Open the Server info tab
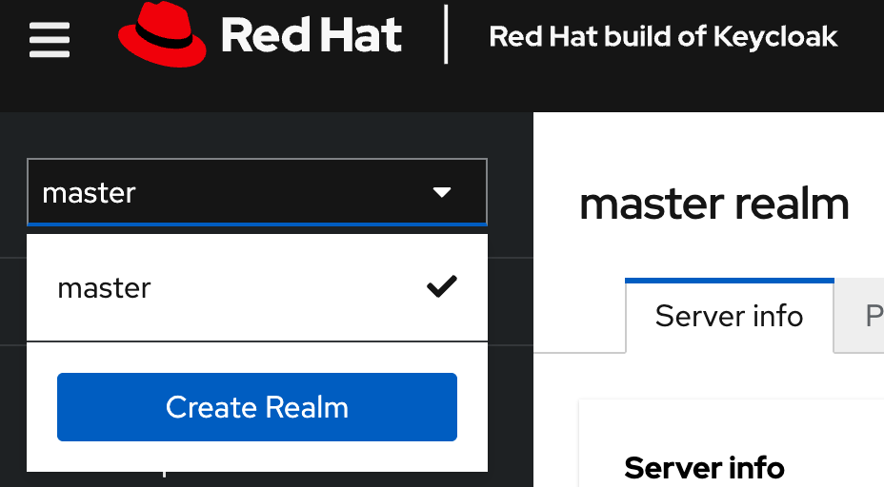 729,316
